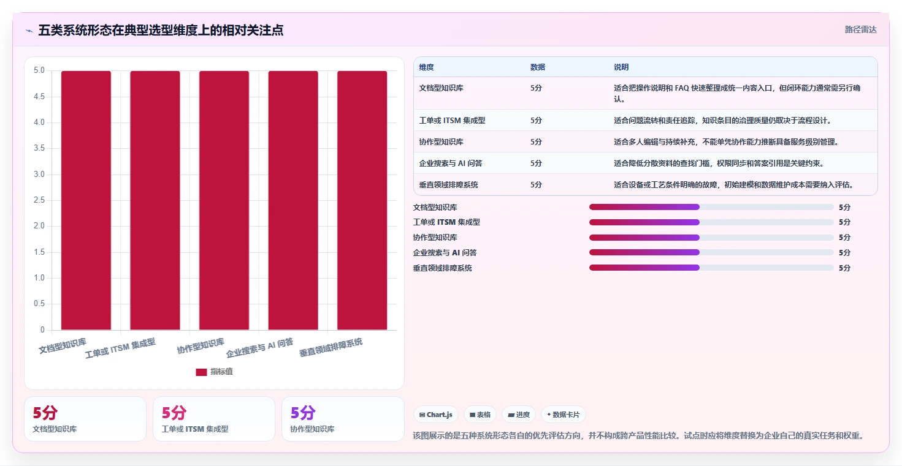Image resolution: width=902 pixels, height=466 pixels.
Task: Click the 垂直领域排障系统 chart bar
Action: coord(362,200)
